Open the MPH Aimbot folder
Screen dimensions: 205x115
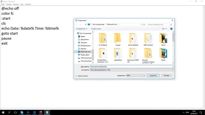(148, 39)
